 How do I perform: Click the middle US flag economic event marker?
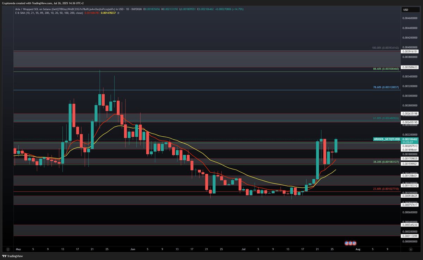[350, 243]
